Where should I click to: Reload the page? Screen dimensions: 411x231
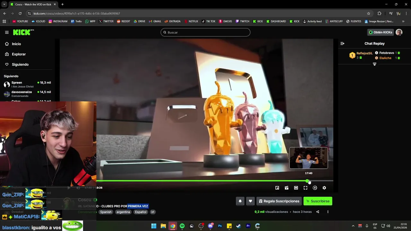coord(20,13)
